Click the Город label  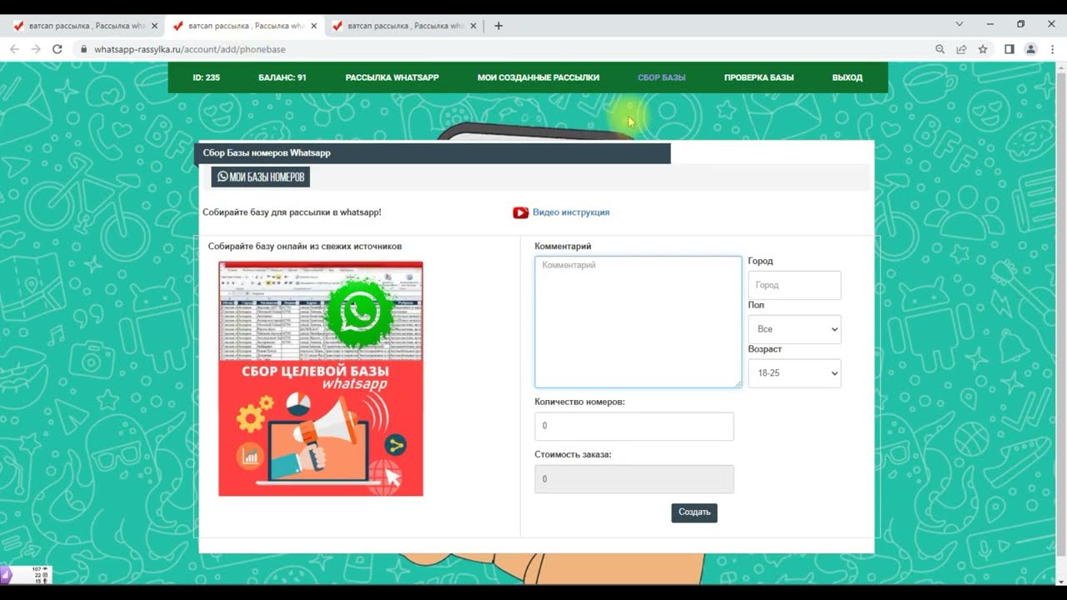pyautogui.click(x=760, y=262)
